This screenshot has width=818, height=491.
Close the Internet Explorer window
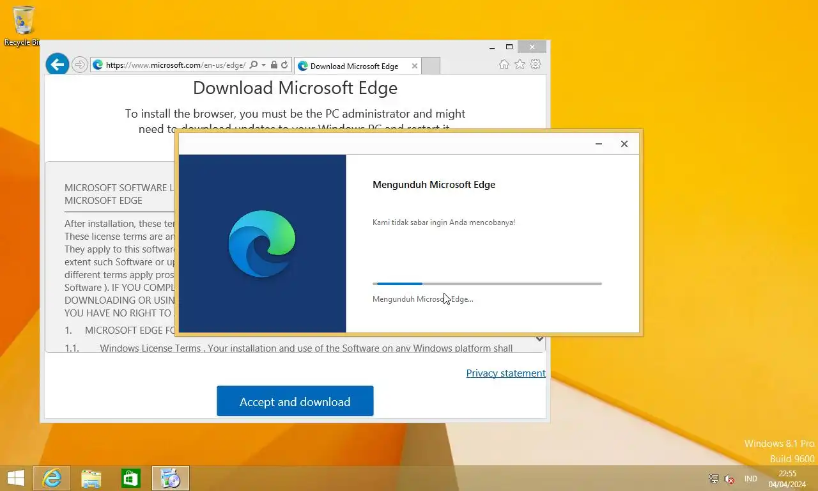tap(532, 47)
